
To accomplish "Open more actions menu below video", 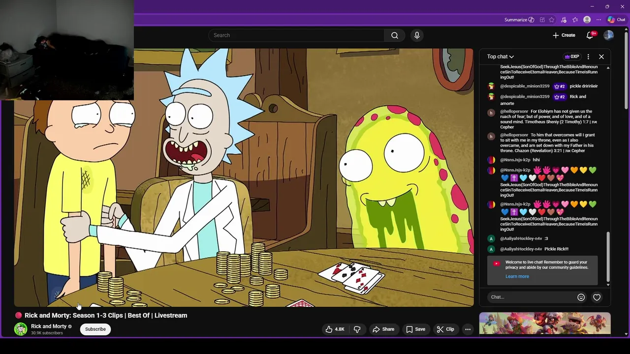I will coord(468,329).
